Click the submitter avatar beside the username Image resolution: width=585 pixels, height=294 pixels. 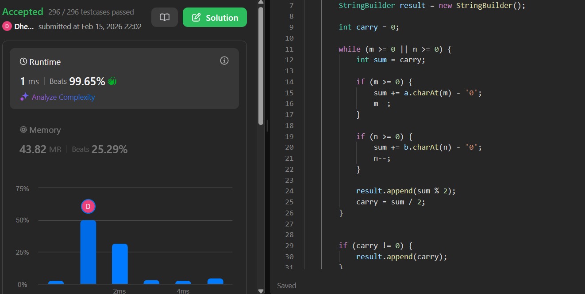click(7, 26)
